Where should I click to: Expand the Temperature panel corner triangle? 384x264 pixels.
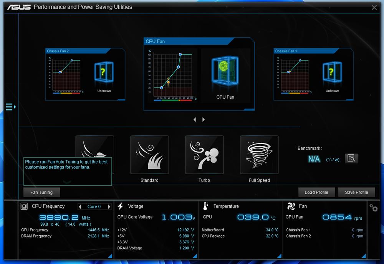[280, 256]
